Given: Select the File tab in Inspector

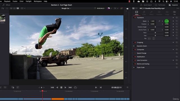Looking at the screenshot, I should point(174,13).
